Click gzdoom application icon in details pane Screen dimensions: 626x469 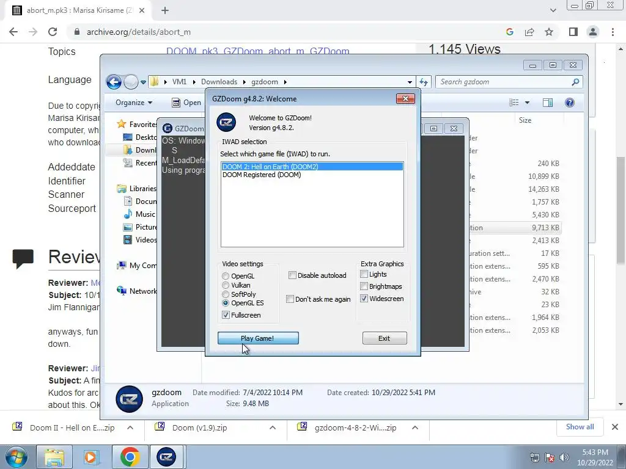(x=129, y=399)
